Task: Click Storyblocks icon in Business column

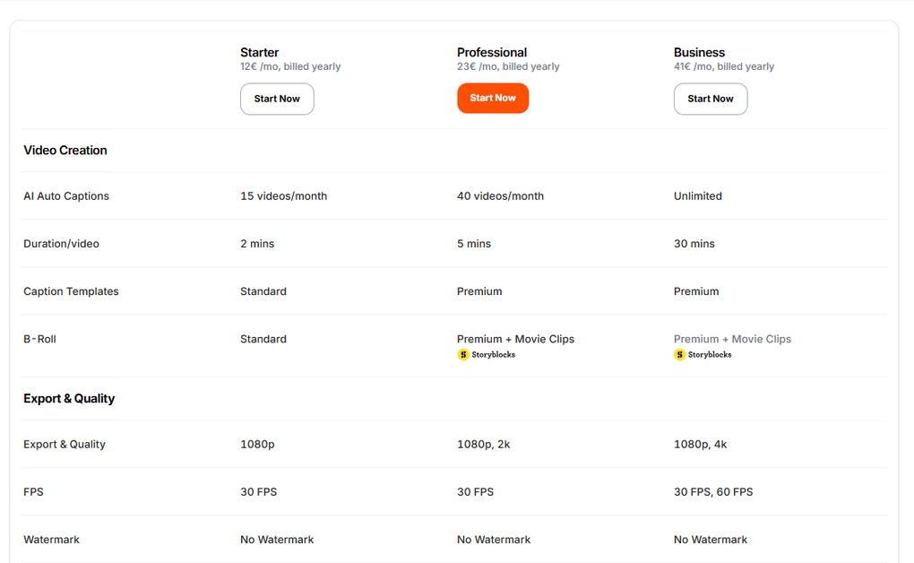Action: pos(680,355)
